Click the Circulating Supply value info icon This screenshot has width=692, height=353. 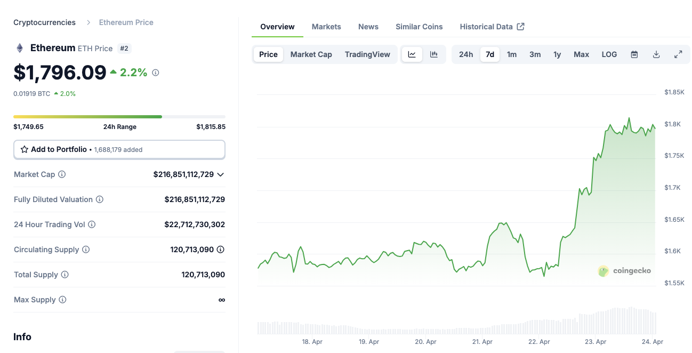(x=221, y=250)
